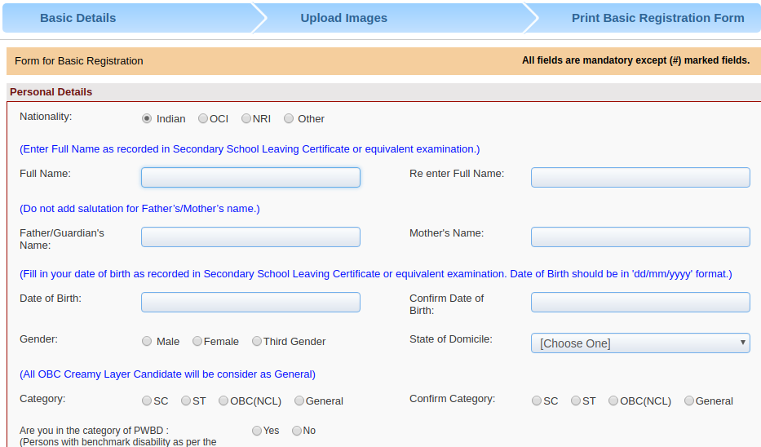Go to Upload Images step
The image size is (761, 447).
343,18
